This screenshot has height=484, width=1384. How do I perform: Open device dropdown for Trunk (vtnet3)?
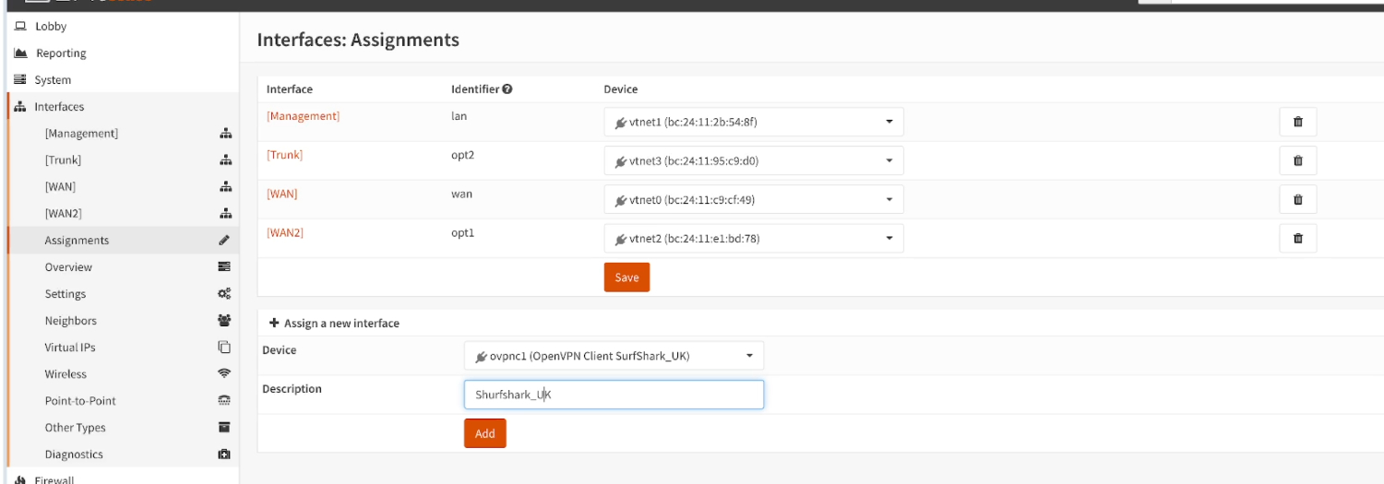point(754,160)
